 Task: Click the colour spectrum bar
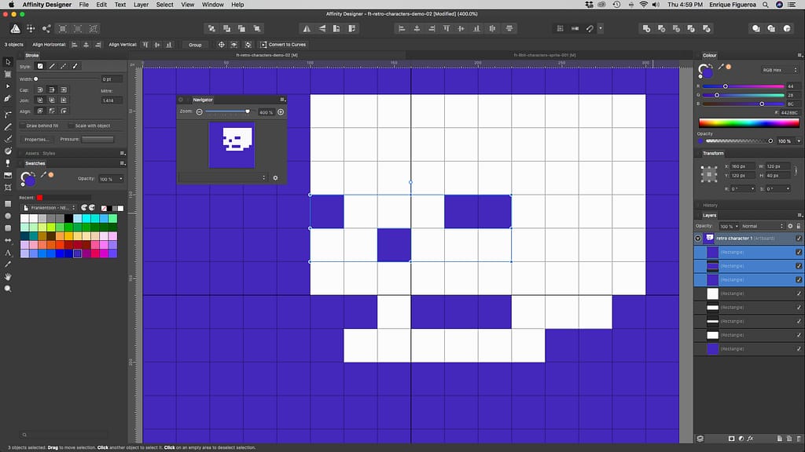click(x=748, y=123)
